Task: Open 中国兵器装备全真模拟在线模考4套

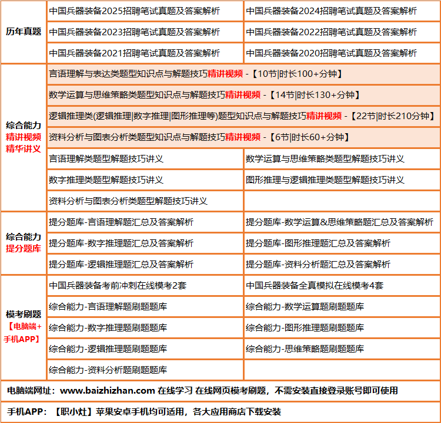Action: pyautogui.click(x=315, y=286)
